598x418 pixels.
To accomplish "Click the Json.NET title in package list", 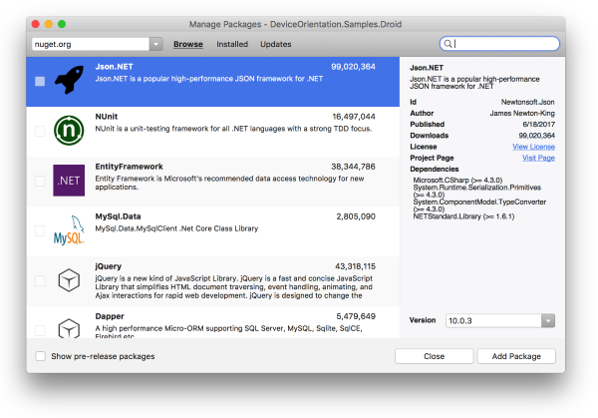I will (114, 67).
